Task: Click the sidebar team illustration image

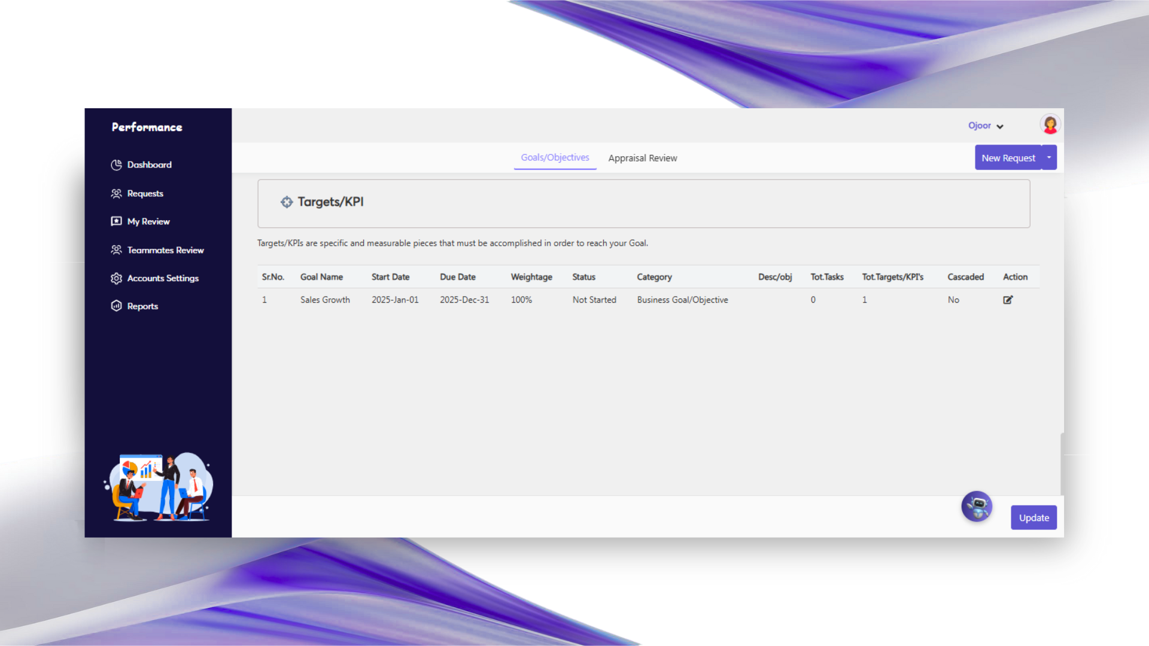Action: (159, 487)
